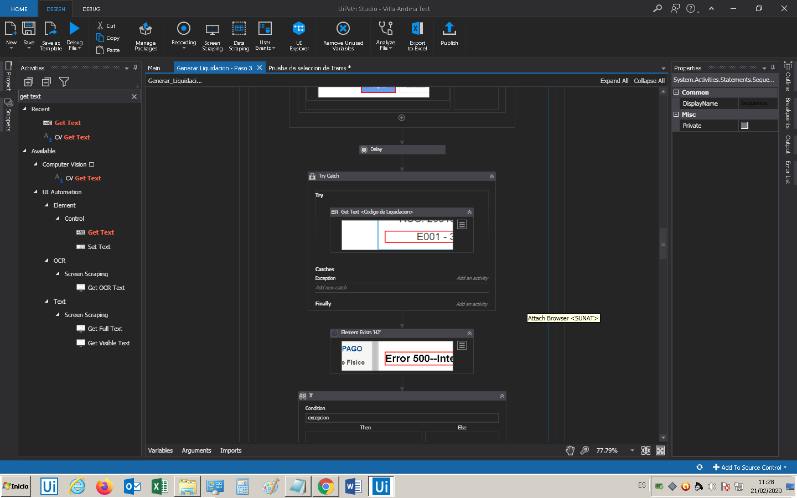Collapse the If activity
Image resolution: width=797 pixels, height=498 pixels.
coord(502,396)
